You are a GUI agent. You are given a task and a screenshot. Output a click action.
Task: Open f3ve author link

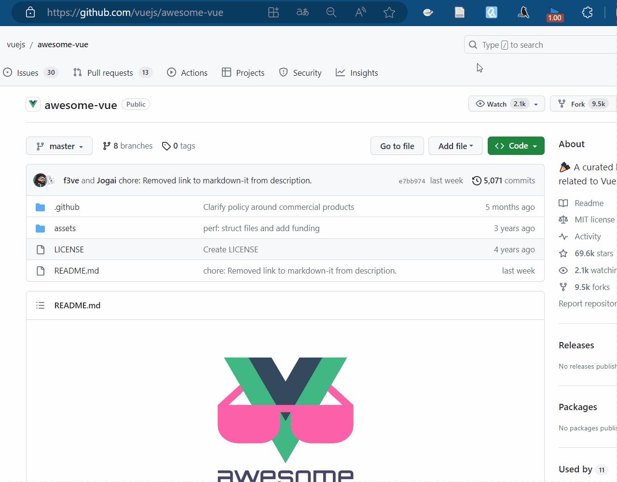71,180
